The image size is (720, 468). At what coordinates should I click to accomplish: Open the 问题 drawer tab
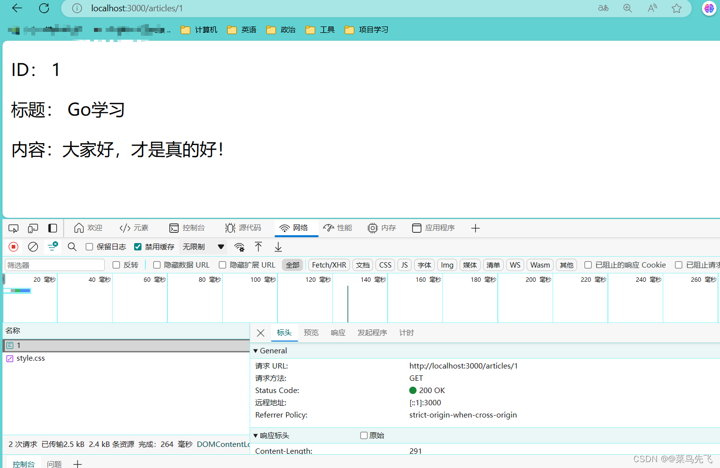pos(54,464)
